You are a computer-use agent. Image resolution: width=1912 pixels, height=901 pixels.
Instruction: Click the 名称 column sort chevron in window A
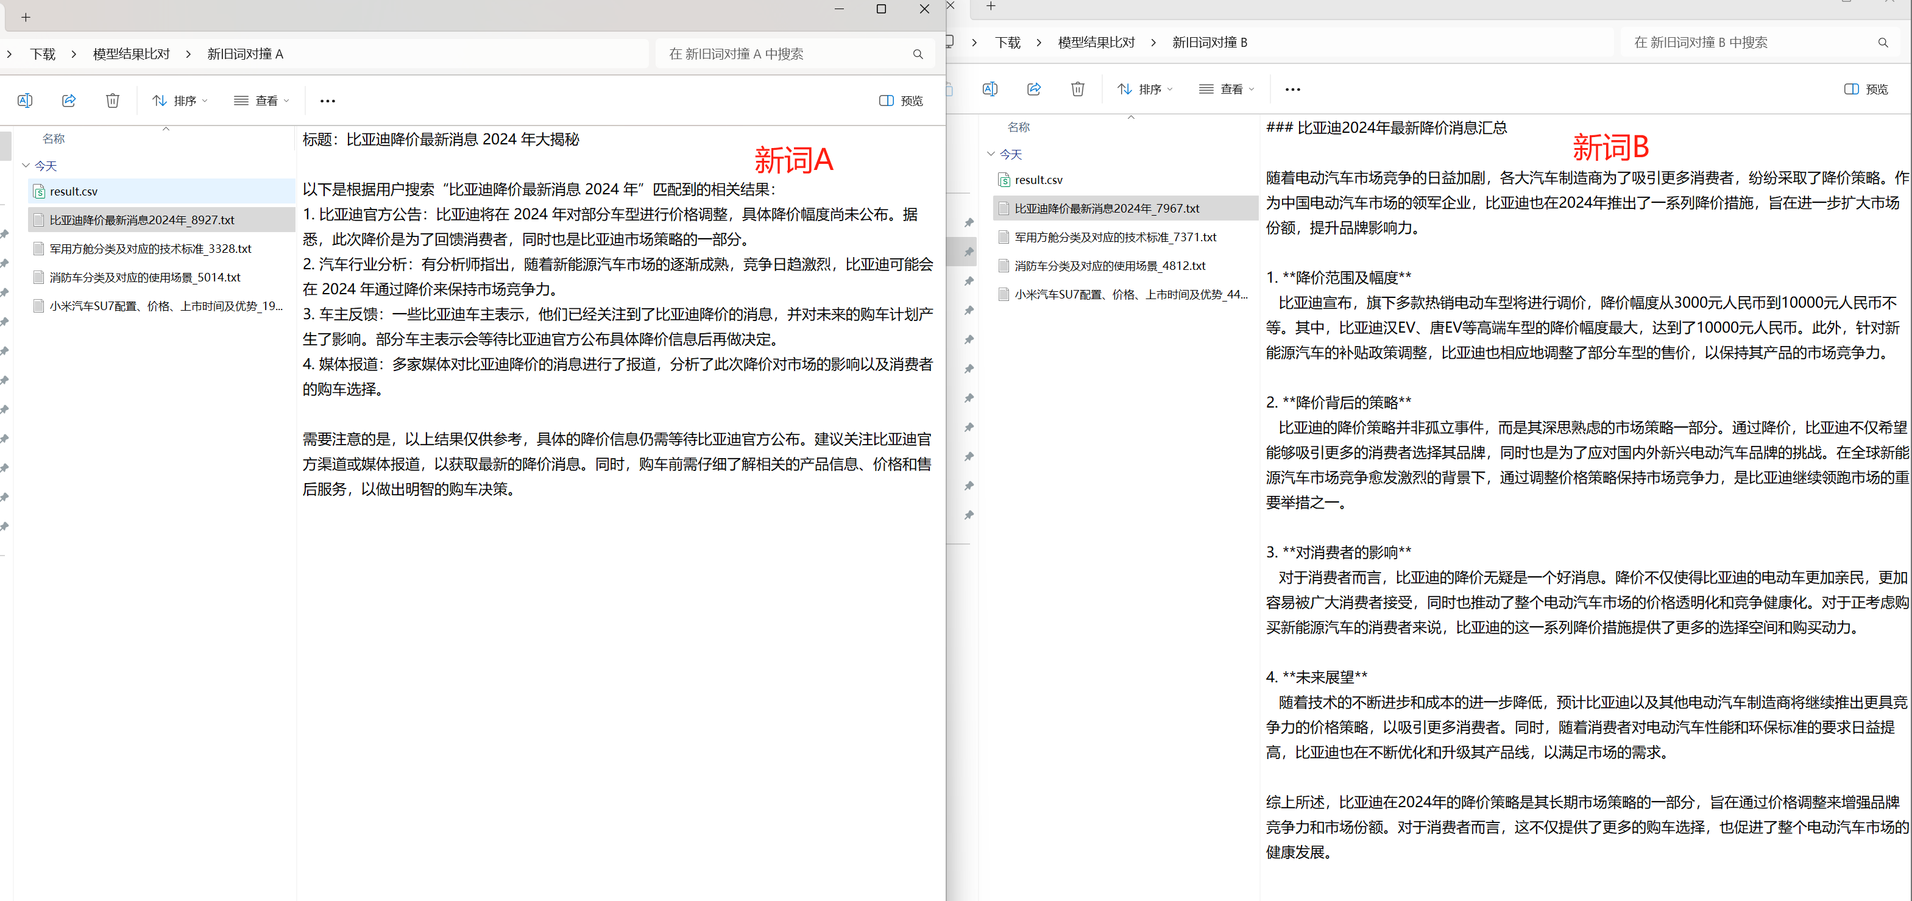(x=166, y=128)
